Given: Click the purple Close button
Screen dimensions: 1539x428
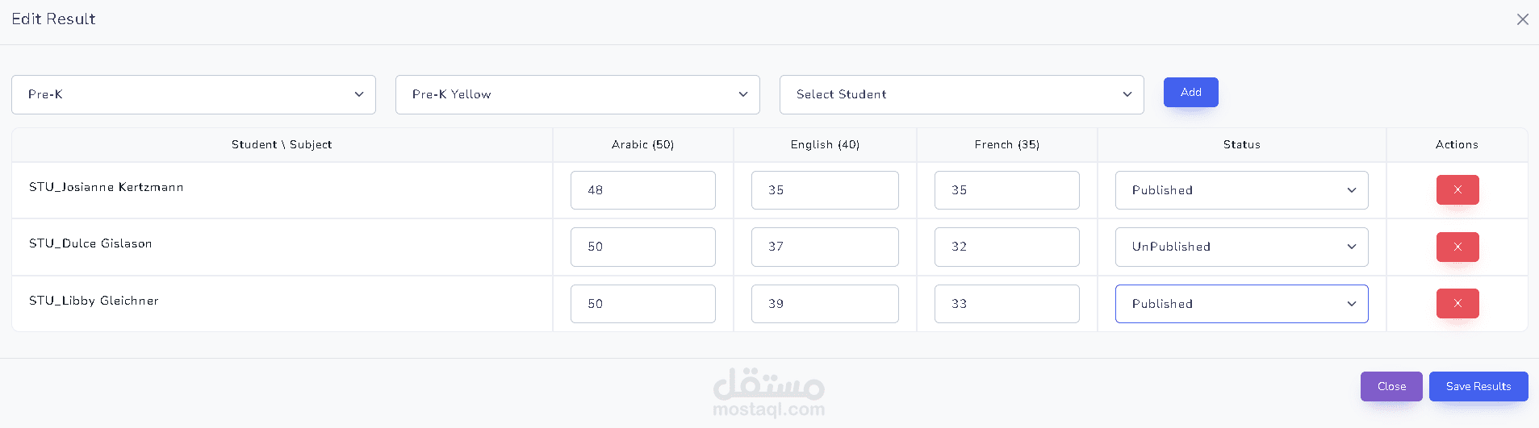Looking at the screenshot, I should 1391,387.
